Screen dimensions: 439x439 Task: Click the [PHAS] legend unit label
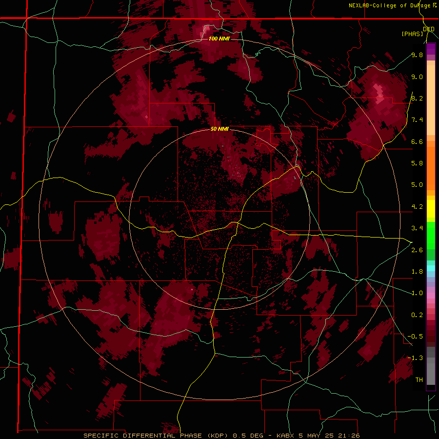click(412, 34)
